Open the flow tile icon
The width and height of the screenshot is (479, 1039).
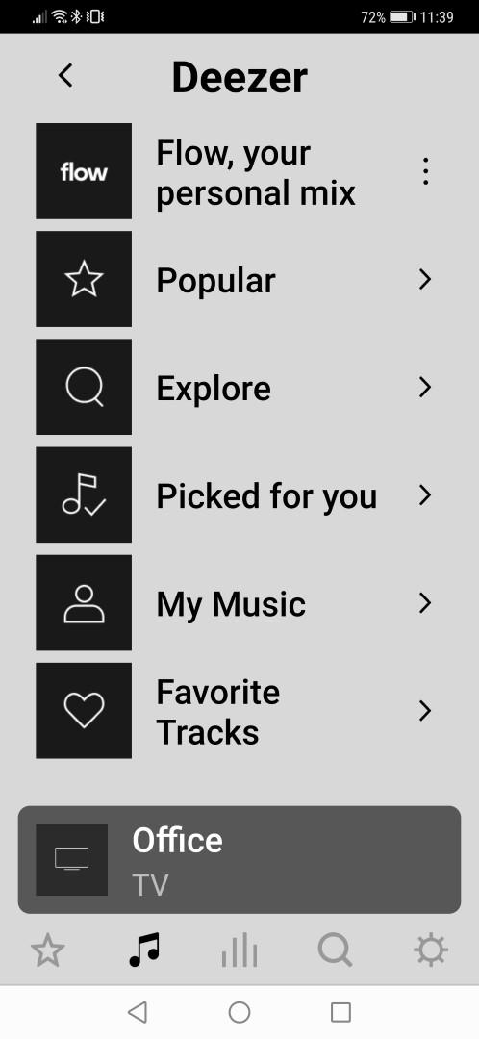coord(84,171)
